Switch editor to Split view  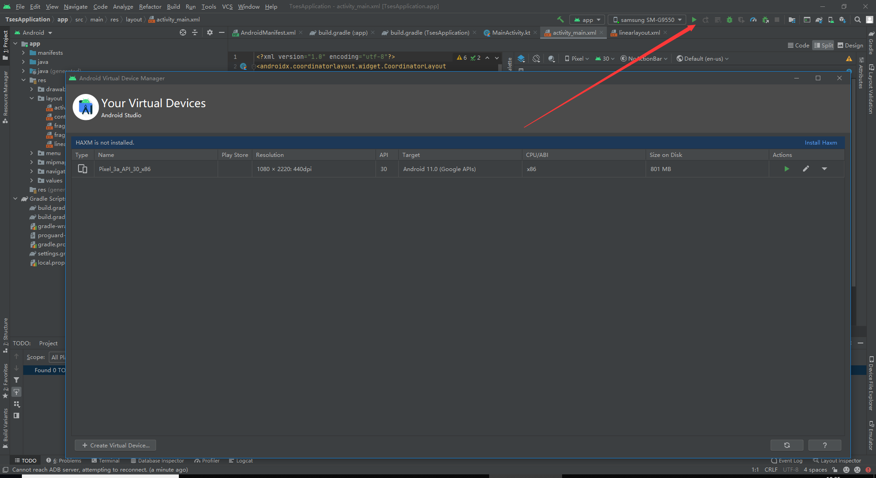[824, 45]
